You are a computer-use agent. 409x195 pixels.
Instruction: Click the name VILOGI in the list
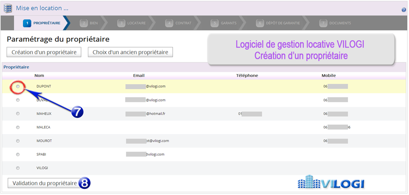click(x=42, y=168)
